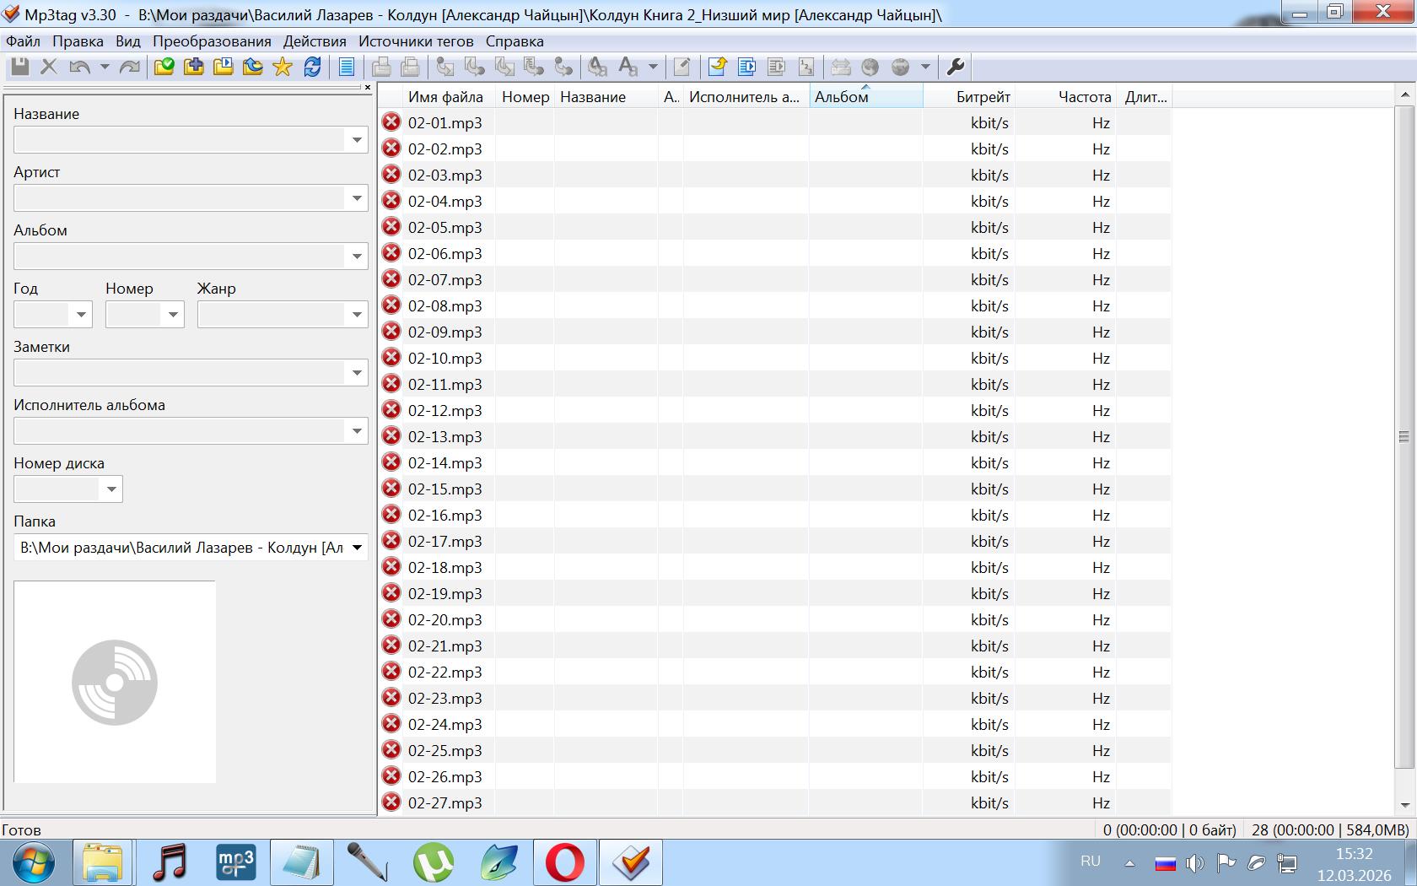1417x886 pixels.
Task: Sort by the Имя файла column header
Action: tap(445, 97)
